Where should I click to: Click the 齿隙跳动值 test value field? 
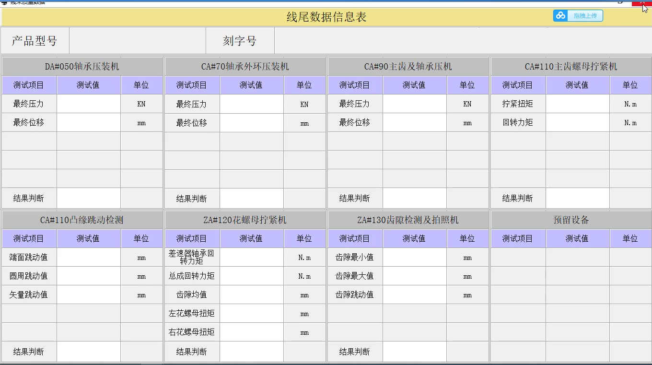click(415, 294)
